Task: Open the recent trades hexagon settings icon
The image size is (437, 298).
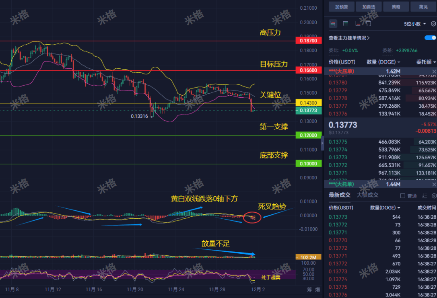Action: coord(434,196)
